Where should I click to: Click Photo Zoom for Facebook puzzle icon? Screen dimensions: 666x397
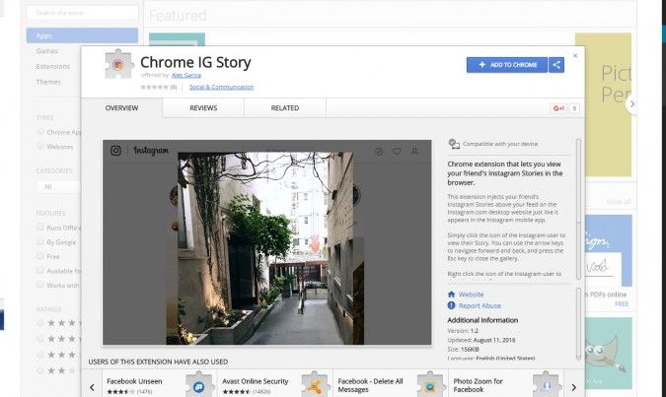pyautogui.click(x=546, y=385)
